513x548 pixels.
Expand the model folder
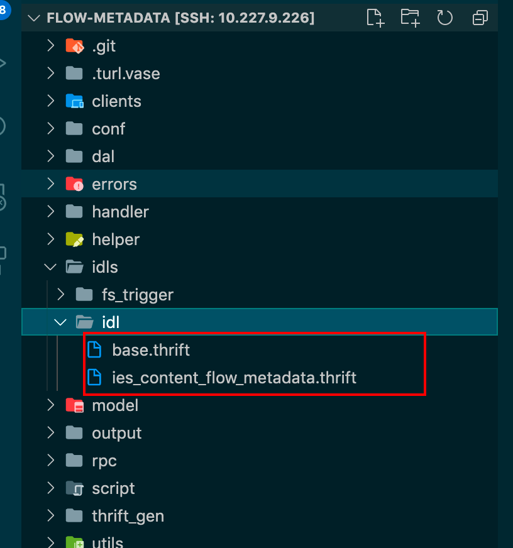coord(50,405)
